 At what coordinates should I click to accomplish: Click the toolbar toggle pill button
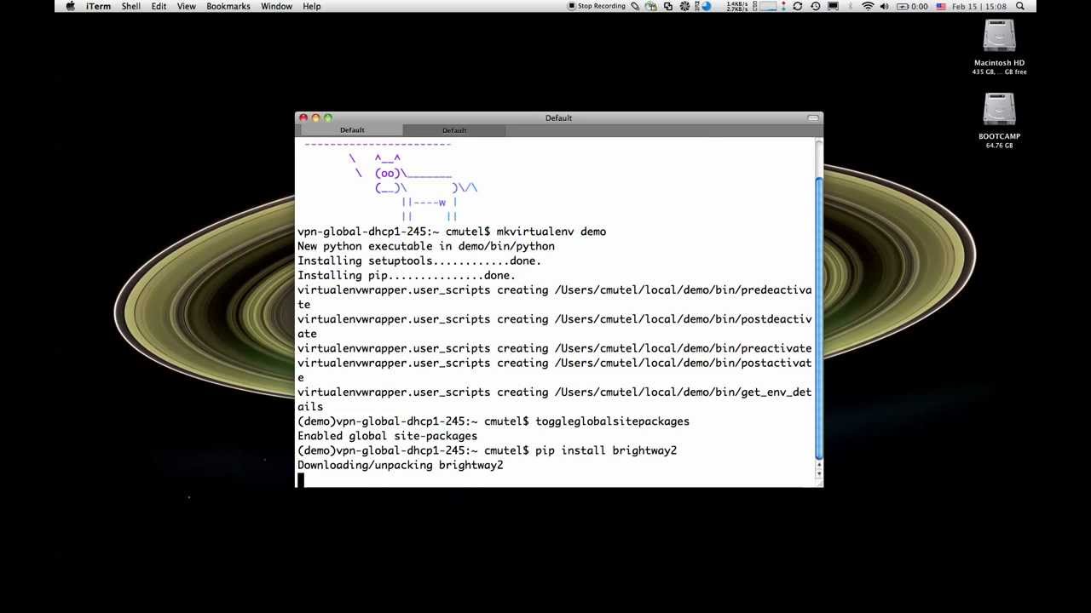813,117
